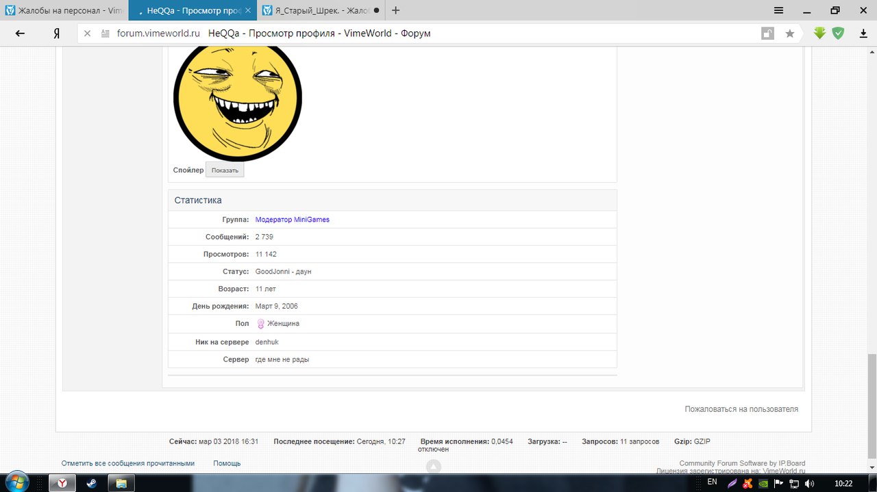The height and width of the screenshot is (492, 877).
Task: Open the 'Модератор MiniGames' group link
Action: [293, 220]
